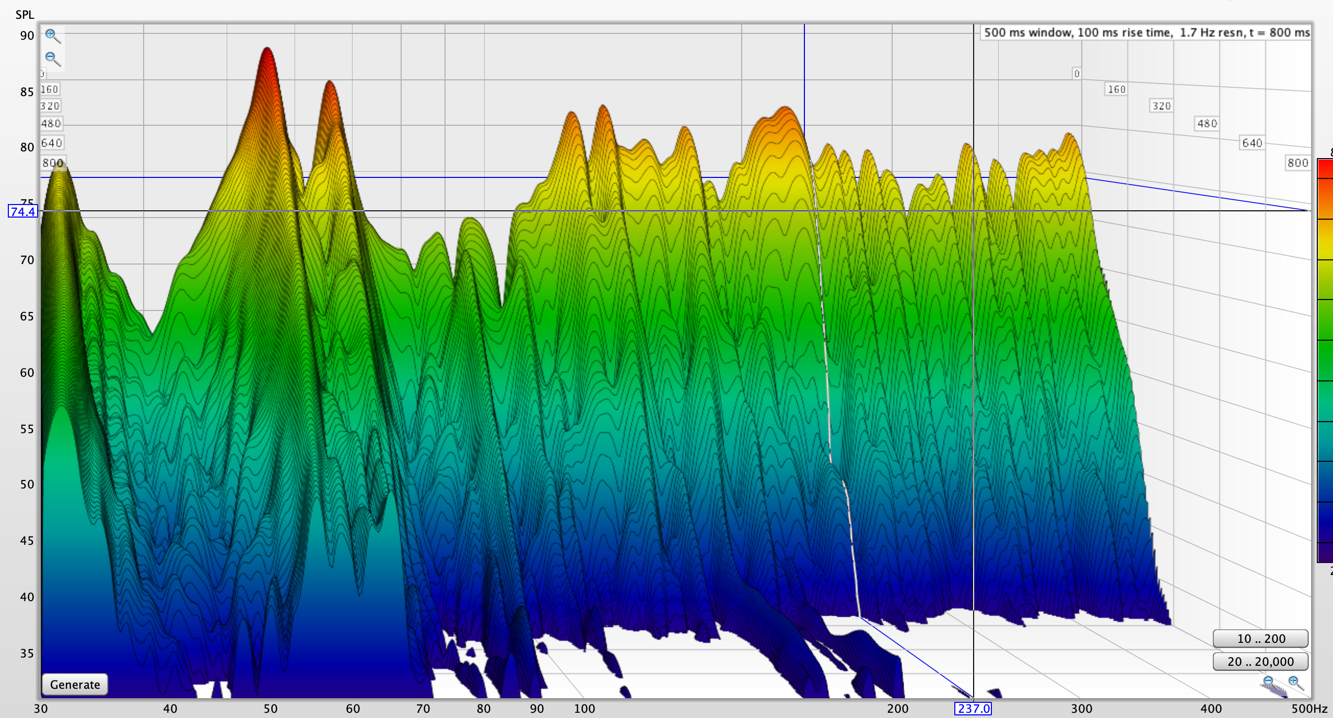Click the 480 time label on the left time axis

(51, 124)
